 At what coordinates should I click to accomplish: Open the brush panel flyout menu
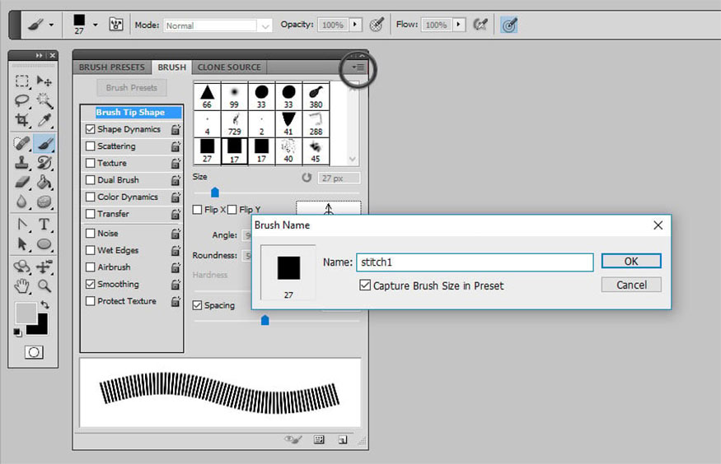click(358, 67)
